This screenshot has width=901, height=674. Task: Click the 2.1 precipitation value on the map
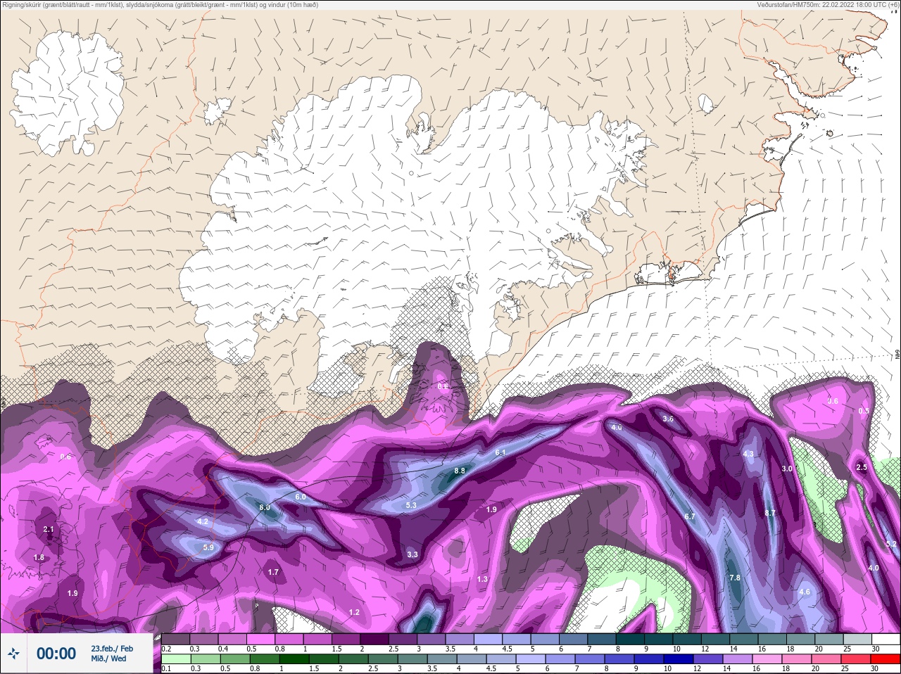pos(49,529)
